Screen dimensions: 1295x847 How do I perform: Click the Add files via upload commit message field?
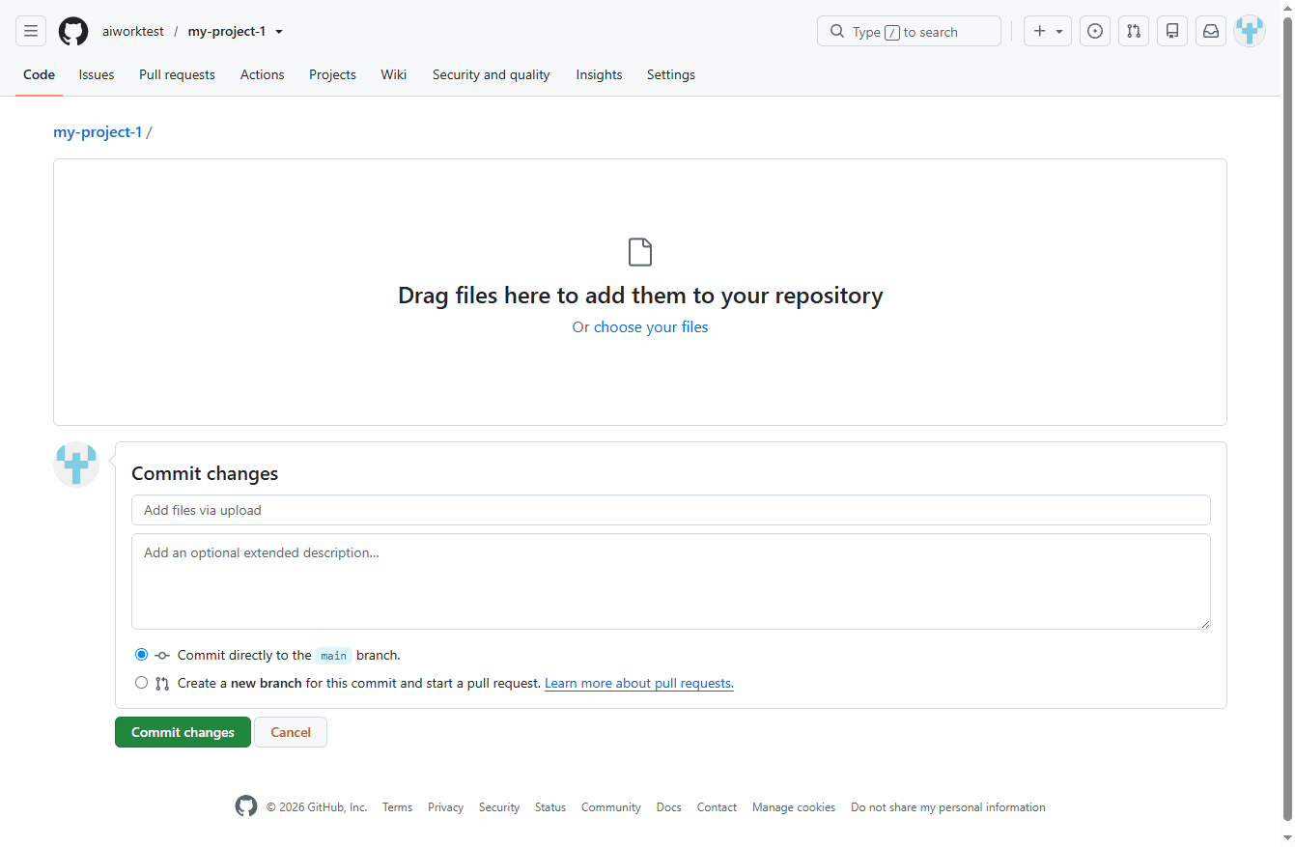[x=671, y=510]
